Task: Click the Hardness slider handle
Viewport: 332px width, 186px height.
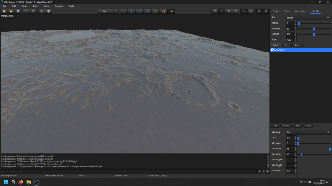Action: click(314, 29)
